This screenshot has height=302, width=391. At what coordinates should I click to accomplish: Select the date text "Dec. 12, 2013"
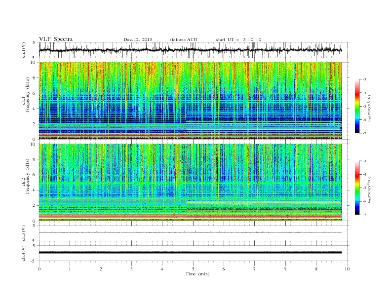[138, 39]
